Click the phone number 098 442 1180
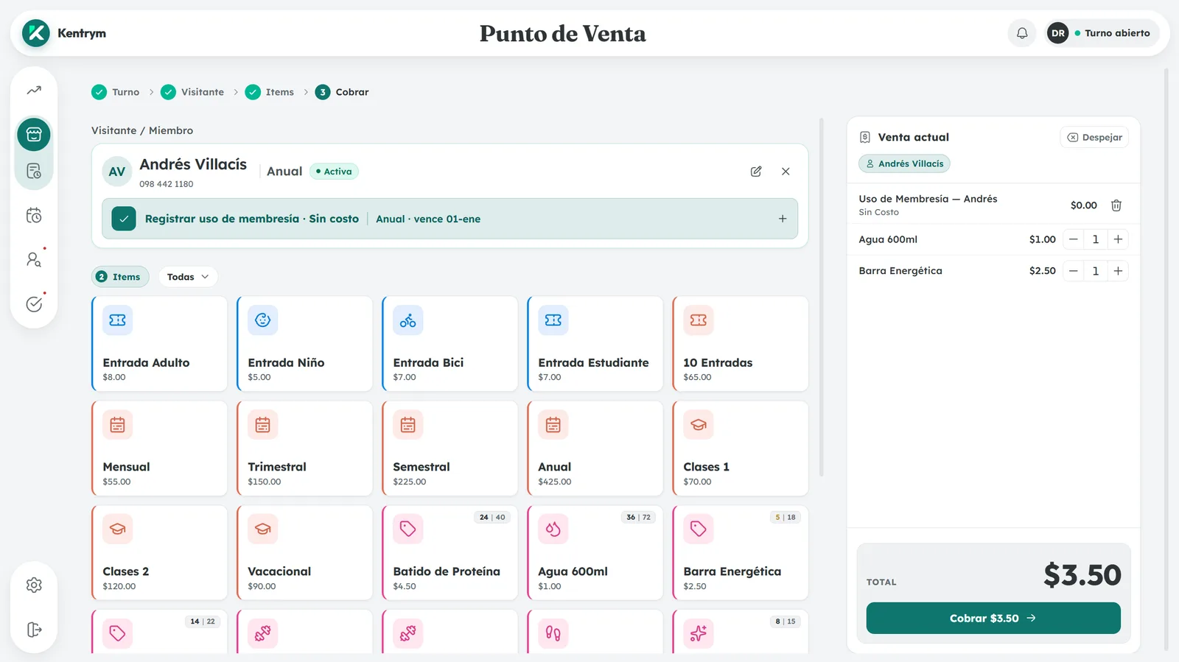The image size is (1179, 662). tap(167, 184)
